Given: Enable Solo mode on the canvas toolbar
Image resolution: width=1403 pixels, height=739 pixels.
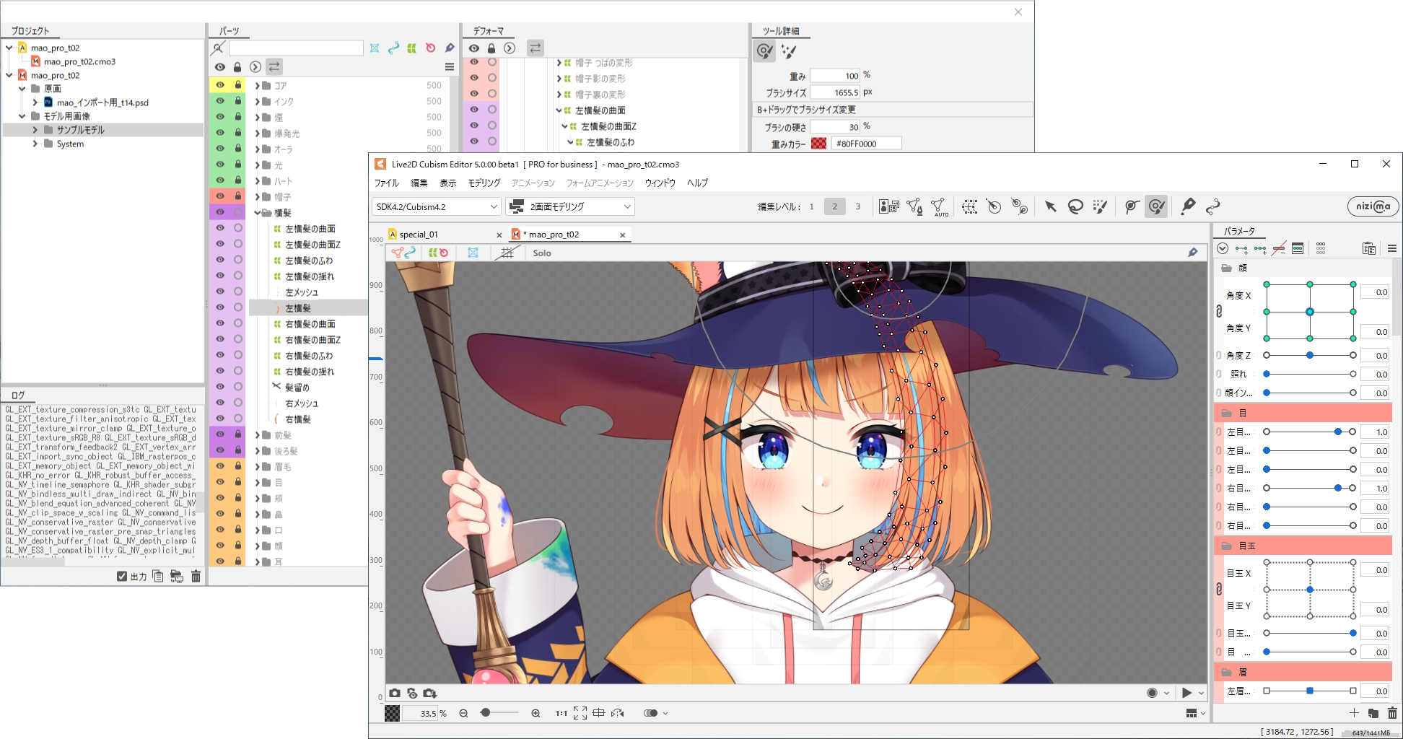Looking at the screenshot, I should pos(542,253).
